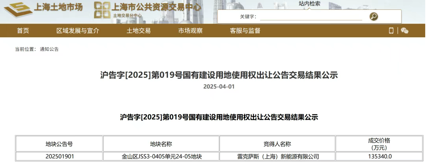
Task: Select the 金山区JSS3-0405单元24-05地块 cell
Action: point(161,156)
